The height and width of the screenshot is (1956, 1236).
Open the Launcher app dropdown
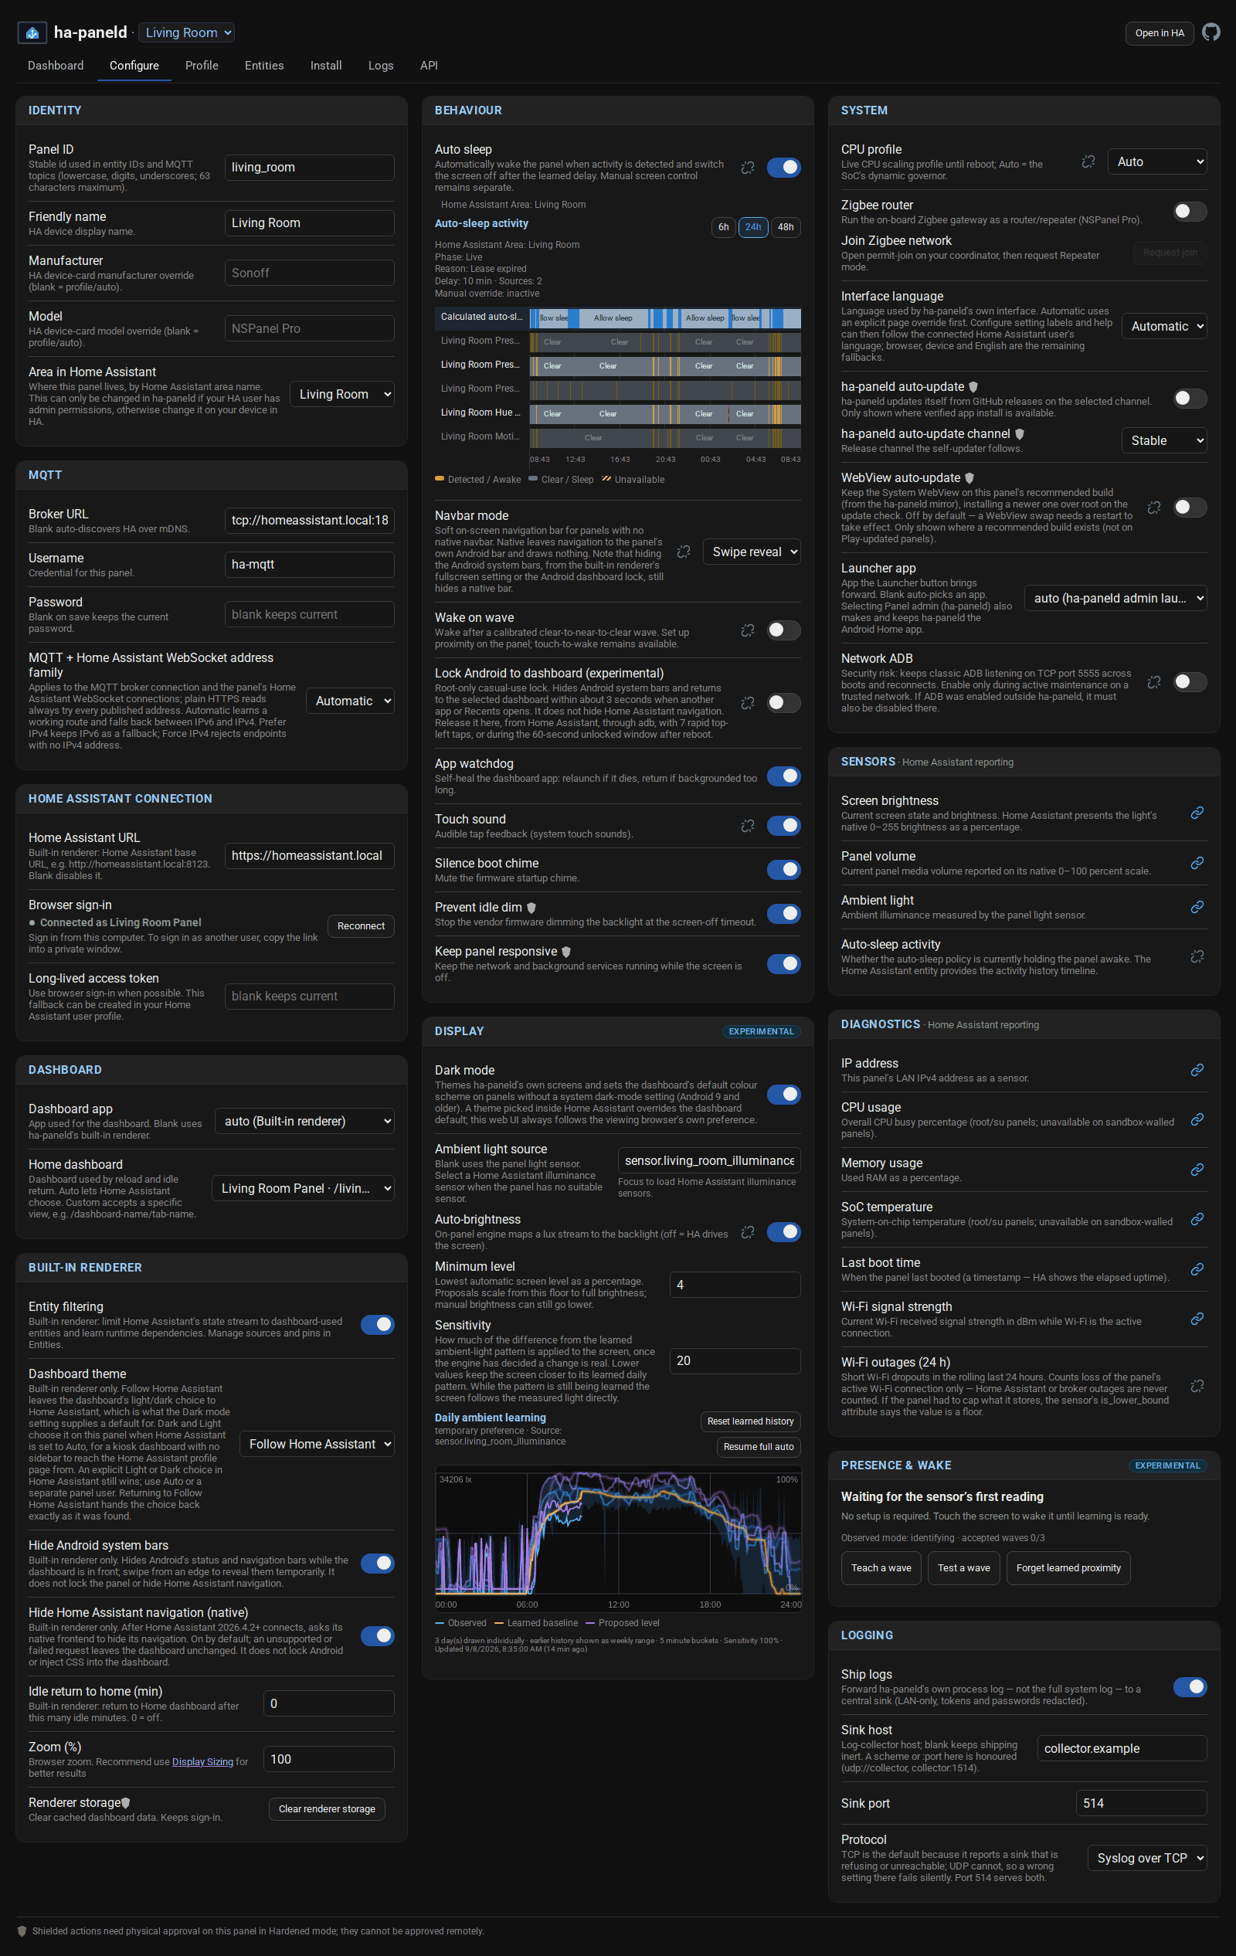pos(1115,599)
